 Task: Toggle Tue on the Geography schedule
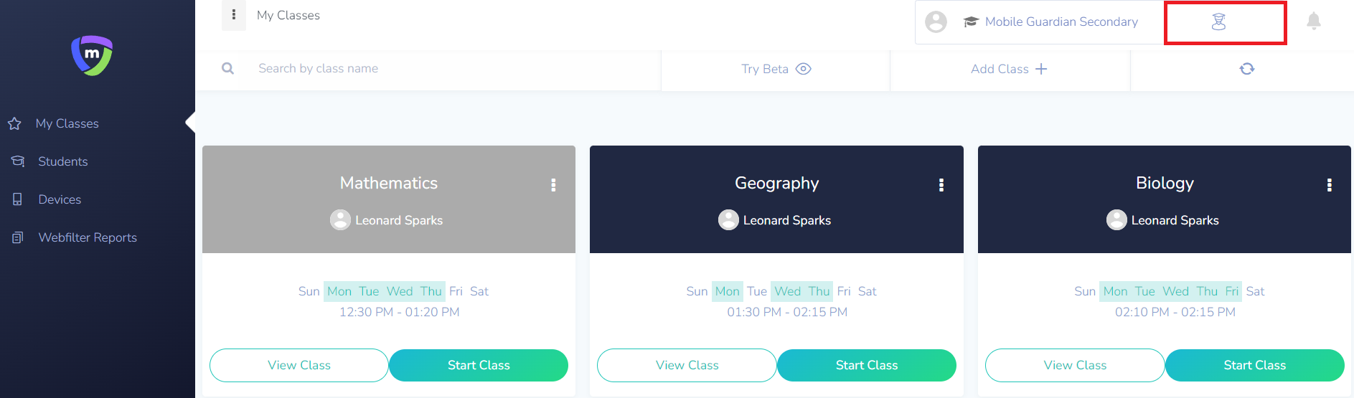point(757,291)
